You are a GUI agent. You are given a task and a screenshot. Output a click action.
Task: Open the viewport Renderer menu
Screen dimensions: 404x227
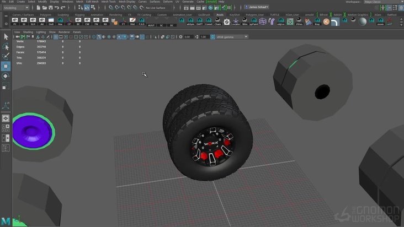64,32
